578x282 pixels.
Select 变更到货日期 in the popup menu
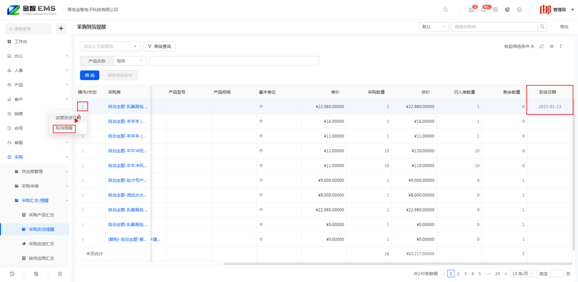(x=68, y=117)
